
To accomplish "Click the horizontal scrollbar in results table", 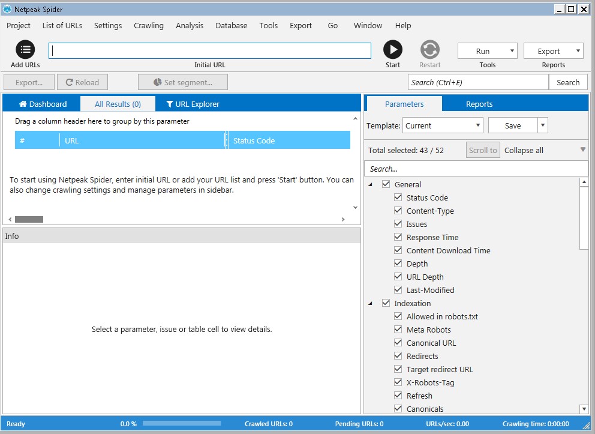I will coord(29,220).
